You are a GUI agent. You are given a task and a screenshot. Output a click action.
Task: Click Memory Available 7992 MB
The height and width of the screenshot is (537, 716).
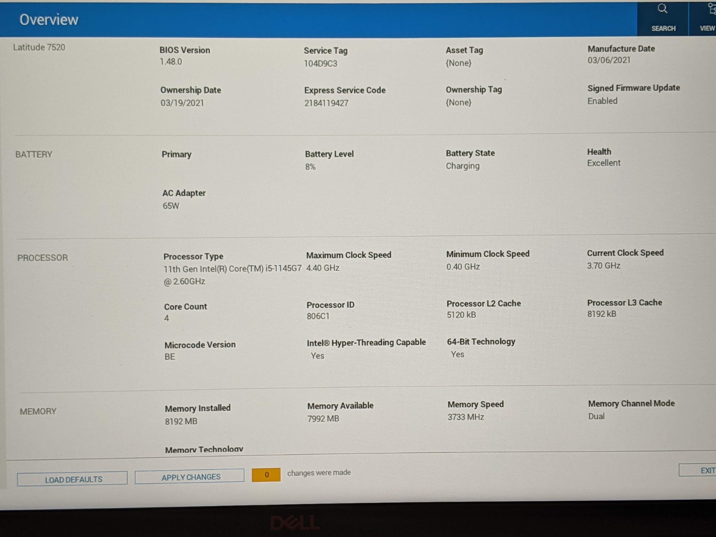(323, 419)
